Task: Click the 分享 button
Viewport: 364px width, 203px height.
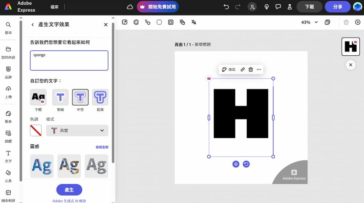Action: tap(338, 7)
